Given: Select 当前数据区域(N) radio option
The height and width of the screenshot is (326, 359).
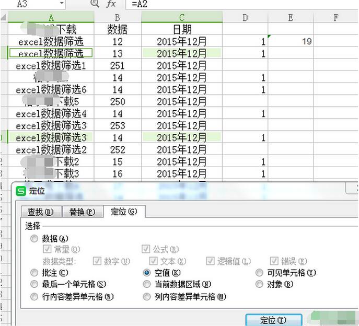Looking at the screenshot, I should point(147,284).
